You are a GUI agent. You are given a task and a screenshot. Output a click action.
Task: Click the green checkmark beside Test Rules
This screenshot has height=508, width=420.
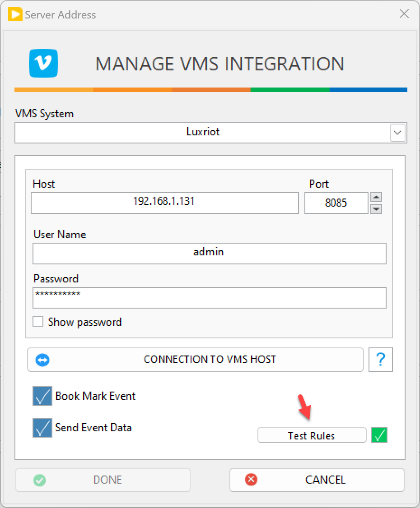point(379,435)
